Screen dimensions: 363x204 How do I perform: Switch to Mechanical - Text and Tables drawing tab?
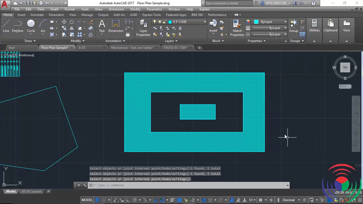click(x=132, y=48)
